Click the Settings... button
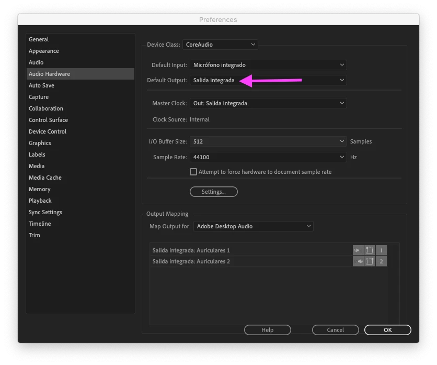 tap(213, 192)
